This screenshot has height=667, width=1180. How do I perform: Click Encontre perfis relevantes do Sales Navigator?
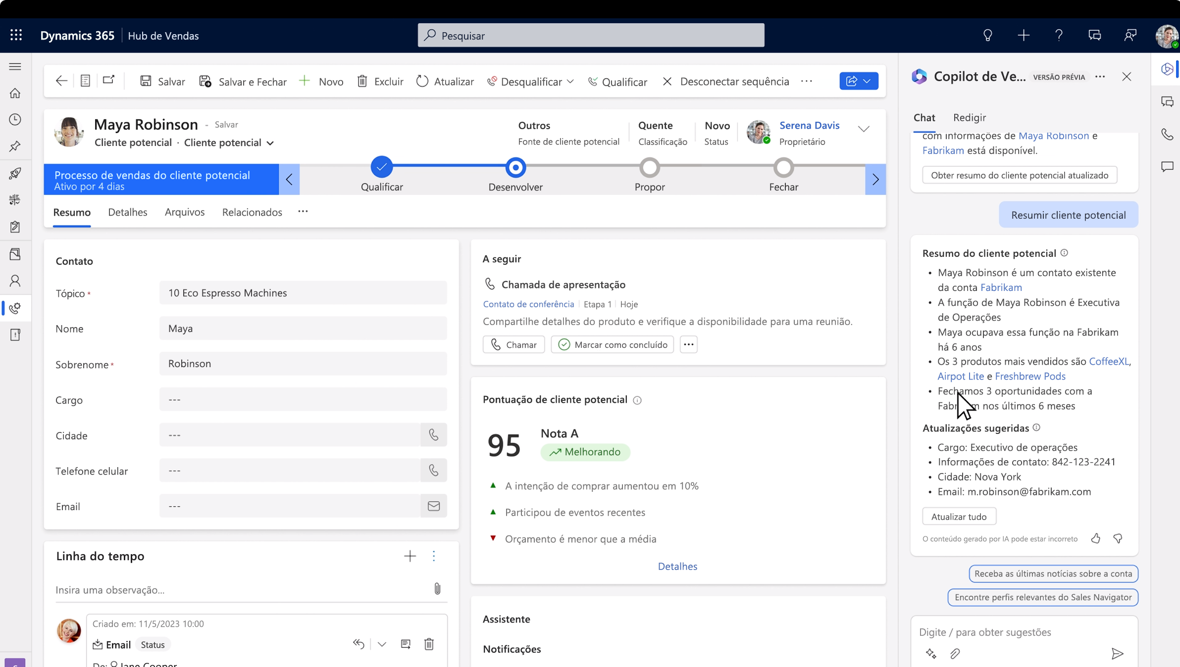[1043, 597]
